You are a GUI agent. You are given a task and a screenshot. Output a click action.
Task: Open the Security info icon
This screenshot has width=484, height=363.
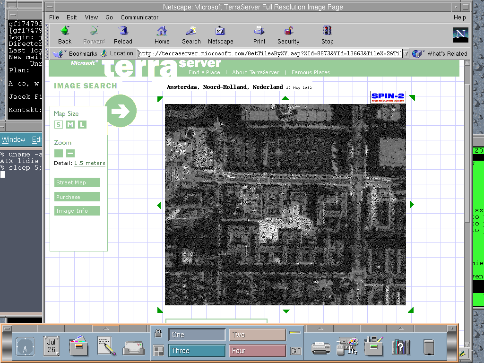pos(288,35)
